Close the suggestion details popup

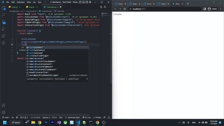click(x=87, y=79)
